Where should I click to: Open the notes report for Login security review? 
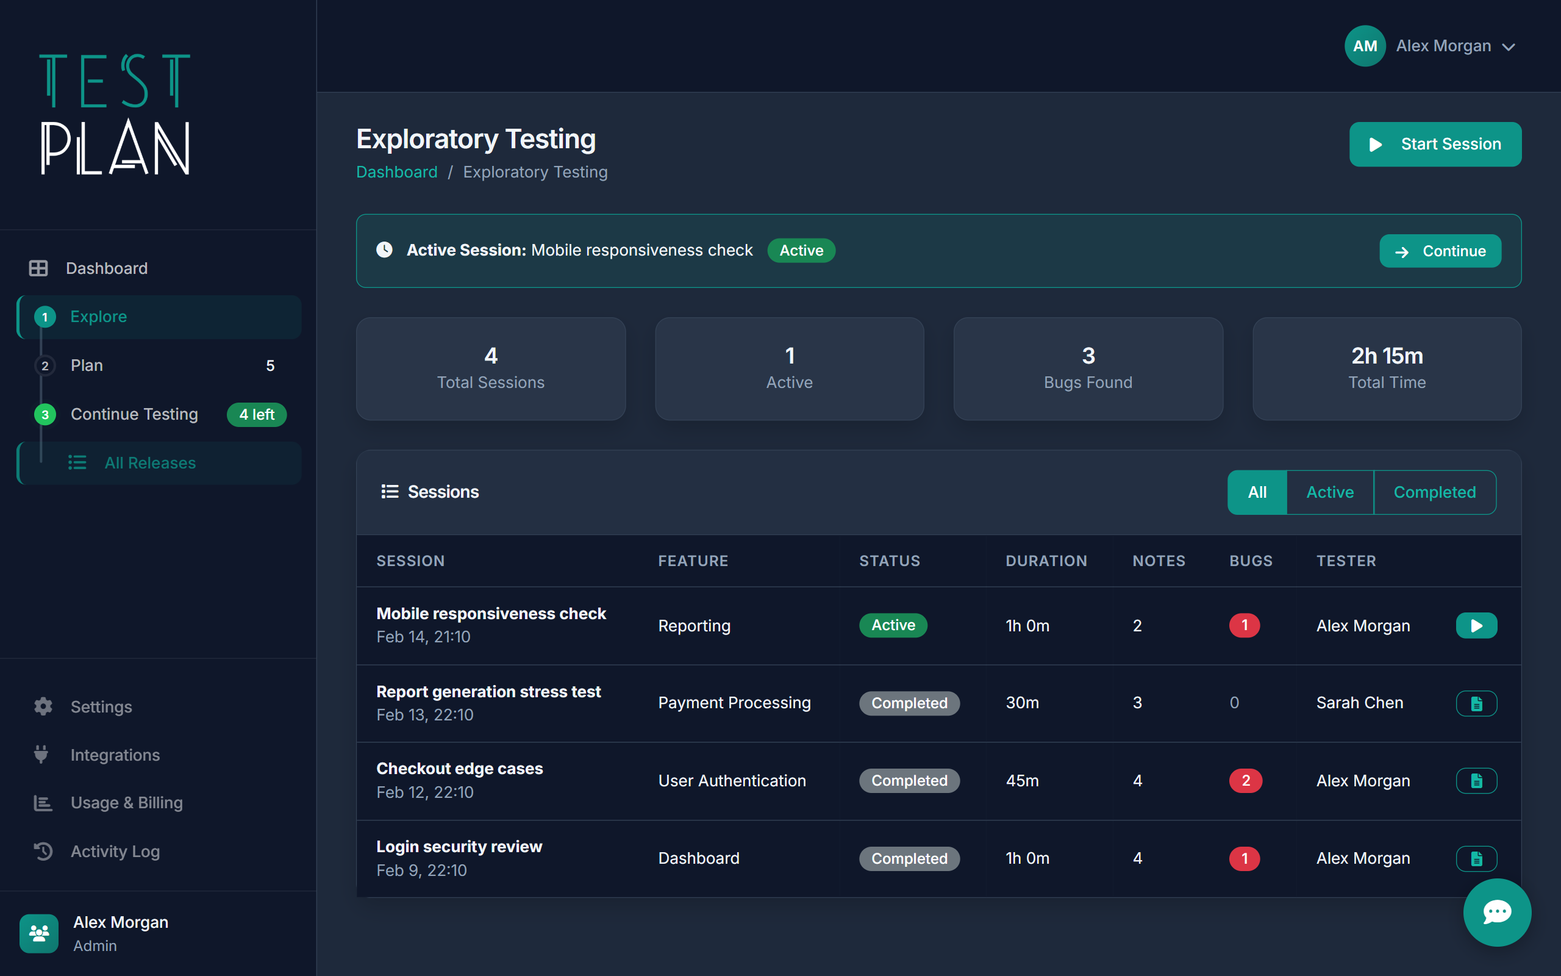(x=1476, y=858)
